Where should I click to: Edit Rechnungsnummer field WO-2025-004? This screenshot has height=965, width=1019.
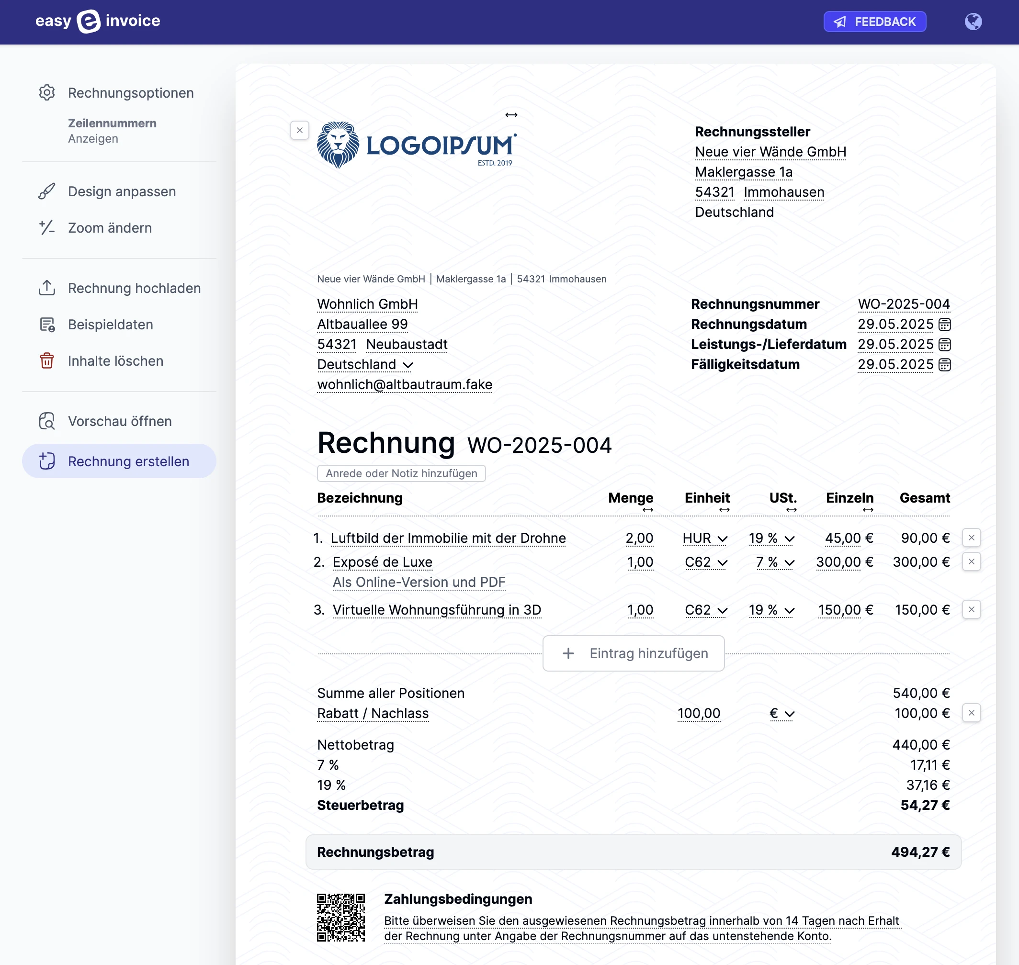903,304
